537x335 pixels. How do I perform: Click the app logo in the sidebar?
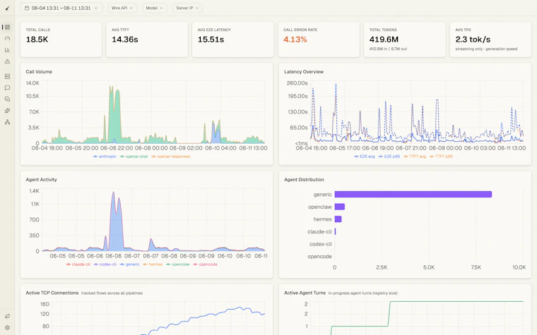7,8
